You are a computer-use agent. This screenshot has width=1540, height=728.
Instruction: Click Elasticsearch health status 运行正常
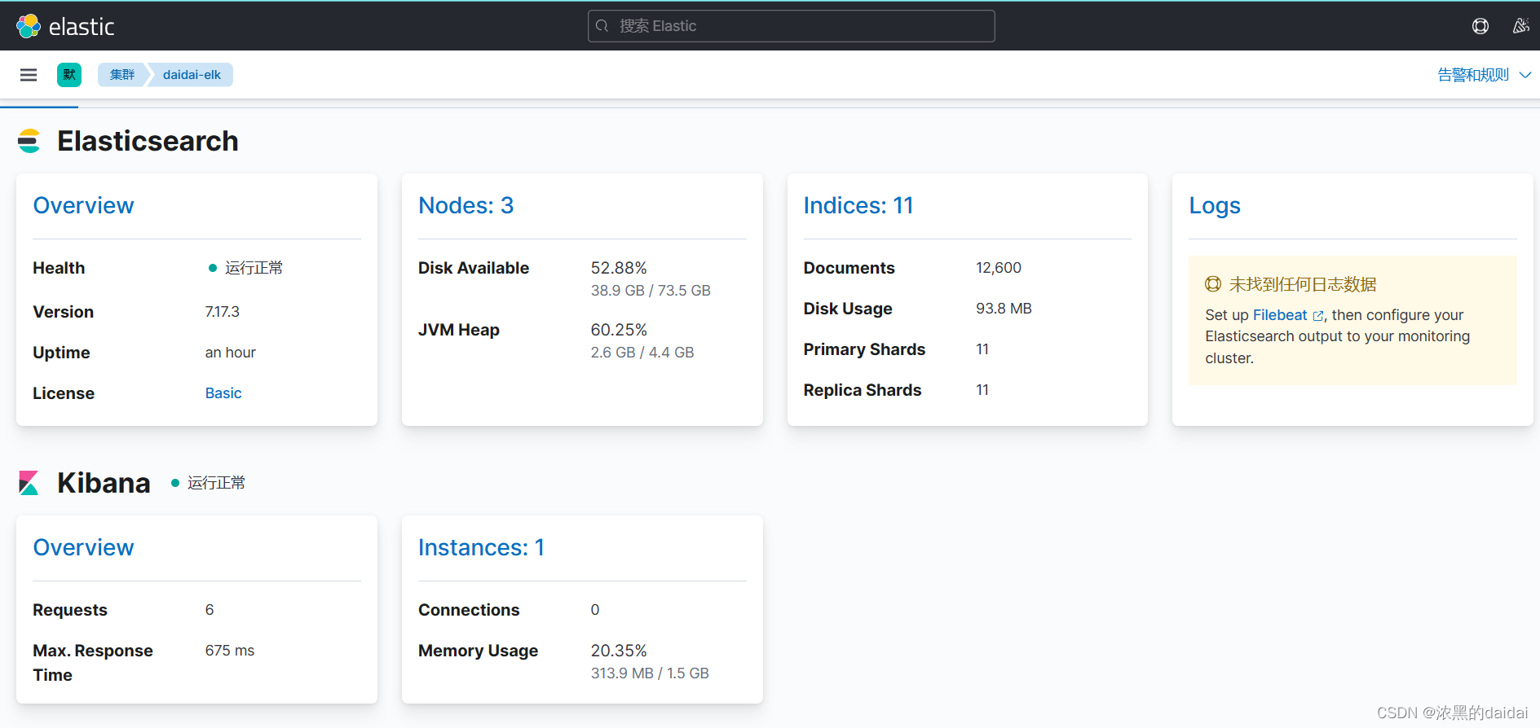[245, 268]
